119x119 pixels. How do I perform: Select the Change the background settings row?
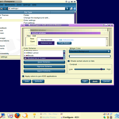[37, 18]
